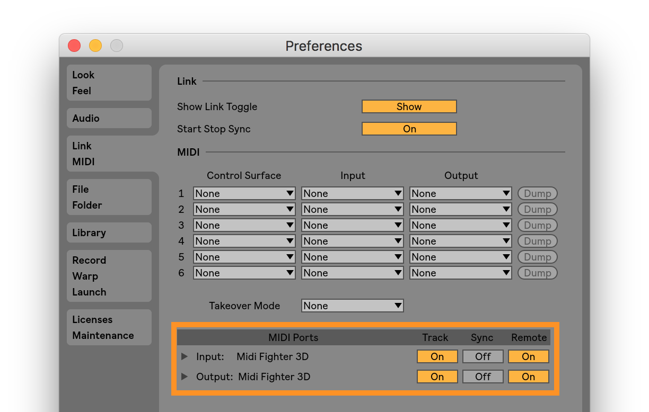The image size is (649, 412).
Task: Expand the Output: Midi Fighter 3D port
Action: click(185, 377)
